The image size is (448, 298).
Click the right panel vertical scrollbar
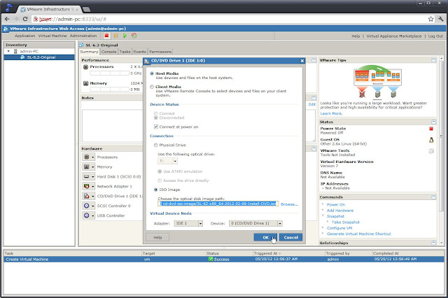point(442,150)
